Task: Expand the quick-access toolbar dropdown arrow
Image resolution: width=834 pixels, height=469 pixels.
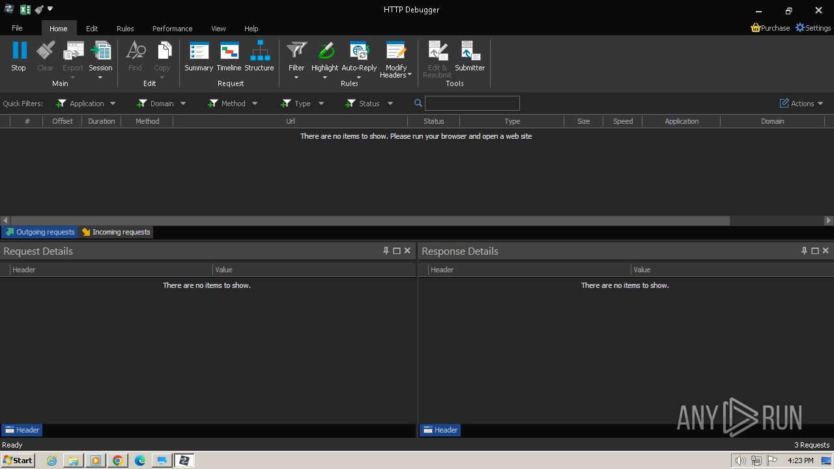Action: point(50,9)
